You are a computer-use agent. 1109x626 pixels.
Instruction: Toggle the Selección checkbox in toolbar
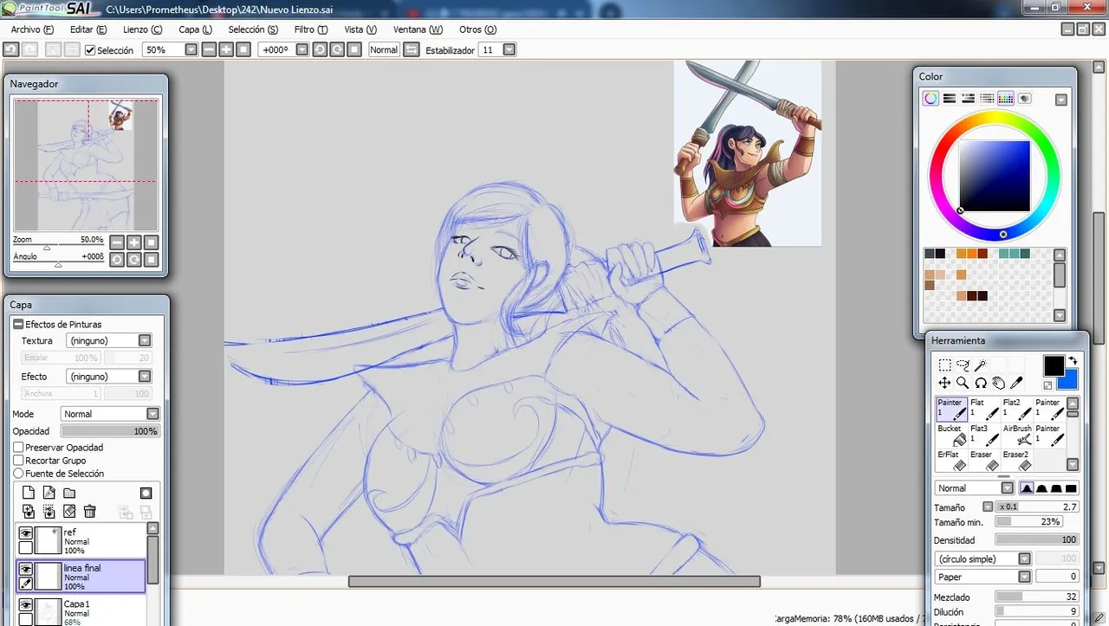(x=90, y=50)
